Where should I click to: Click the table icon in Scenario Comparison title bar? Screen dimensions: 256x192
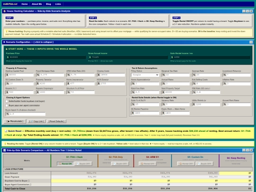pyautogui.click(x=5, y=150)
